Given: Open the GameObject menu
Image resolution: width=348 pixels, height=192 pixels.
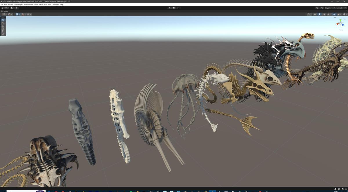Looking at the screenshot, I should [x=18, y=4].
